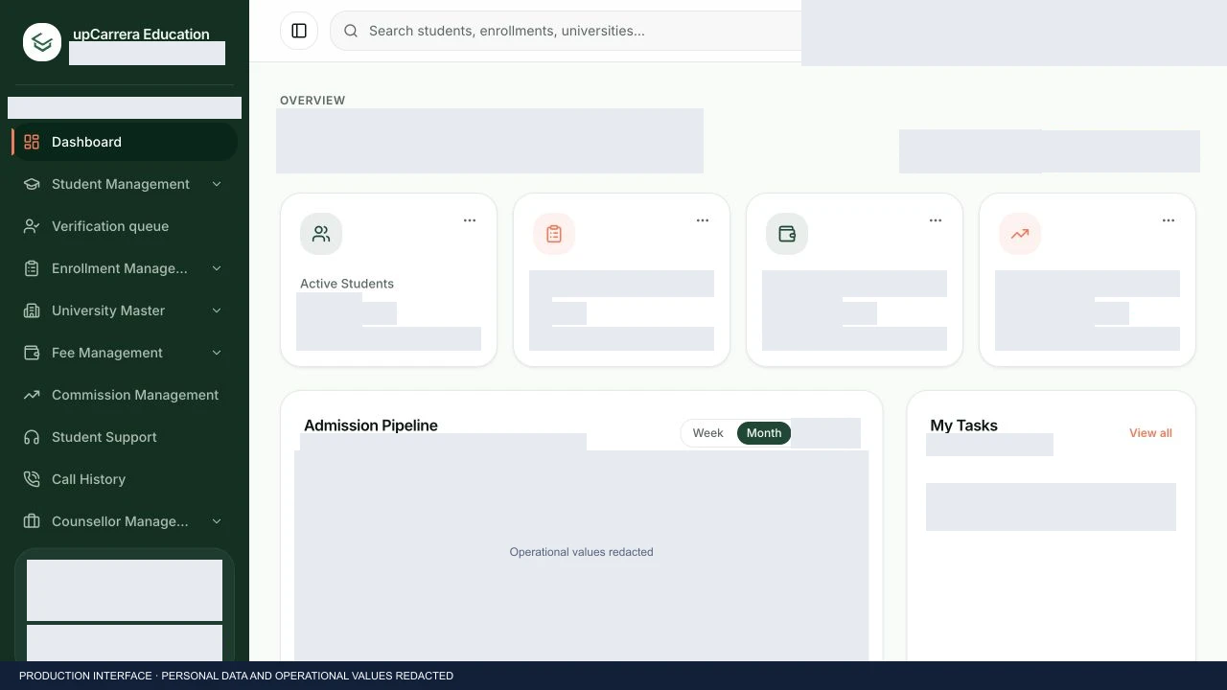1227x690 pixels.
Task: Click the Admission Pipeline heading
Action: coord(371,425)
